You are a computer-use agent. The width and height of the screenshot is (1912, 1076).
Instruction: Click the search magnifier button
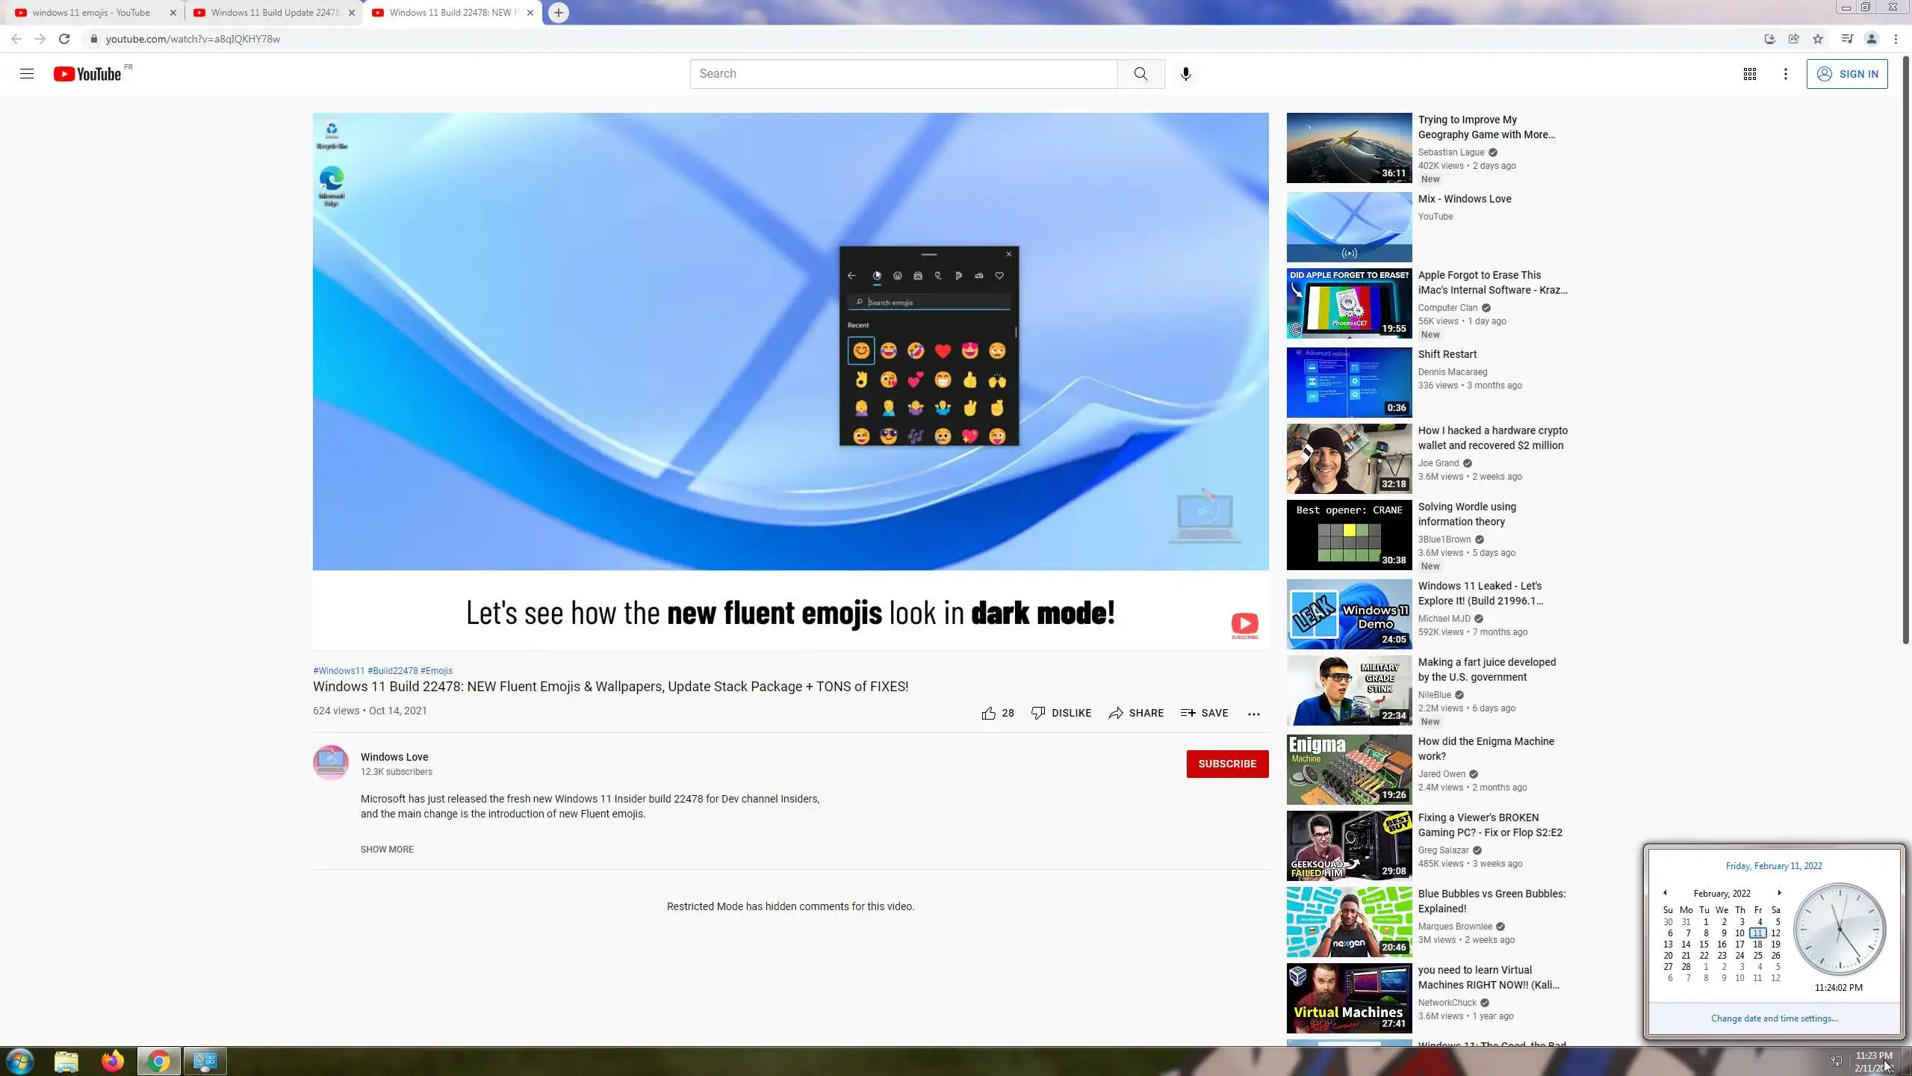click(1140, 73)
